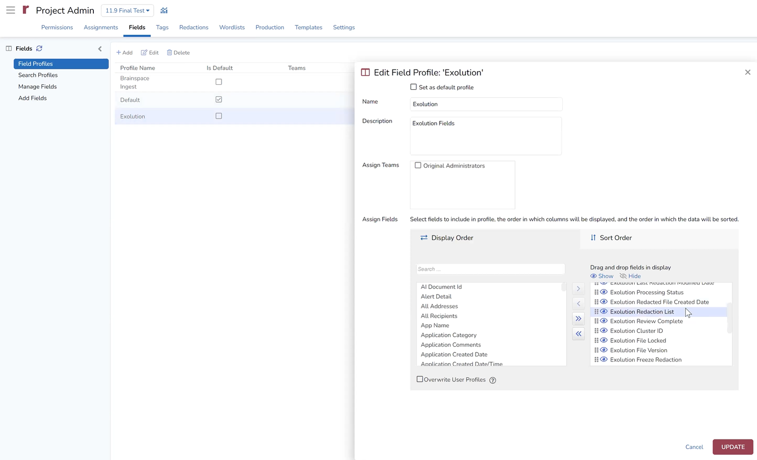Click the Cancel link
This screenshot has height=460, width=757.
[x=694, y=447]
